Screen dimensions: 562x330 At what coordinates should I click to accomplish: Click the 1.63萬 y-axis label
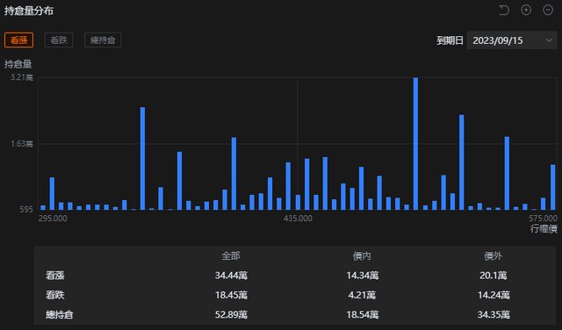click(x=22, y=144)
